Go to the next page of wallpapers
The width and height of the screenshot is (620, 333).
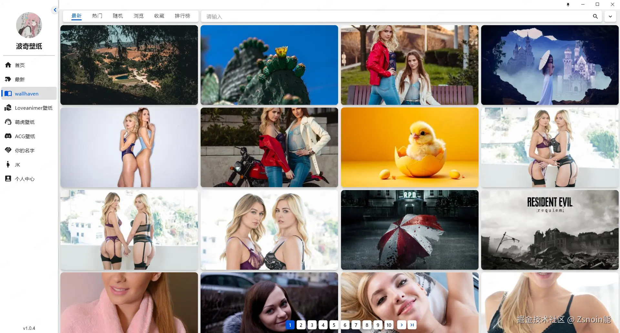click(x=401, y=325)
